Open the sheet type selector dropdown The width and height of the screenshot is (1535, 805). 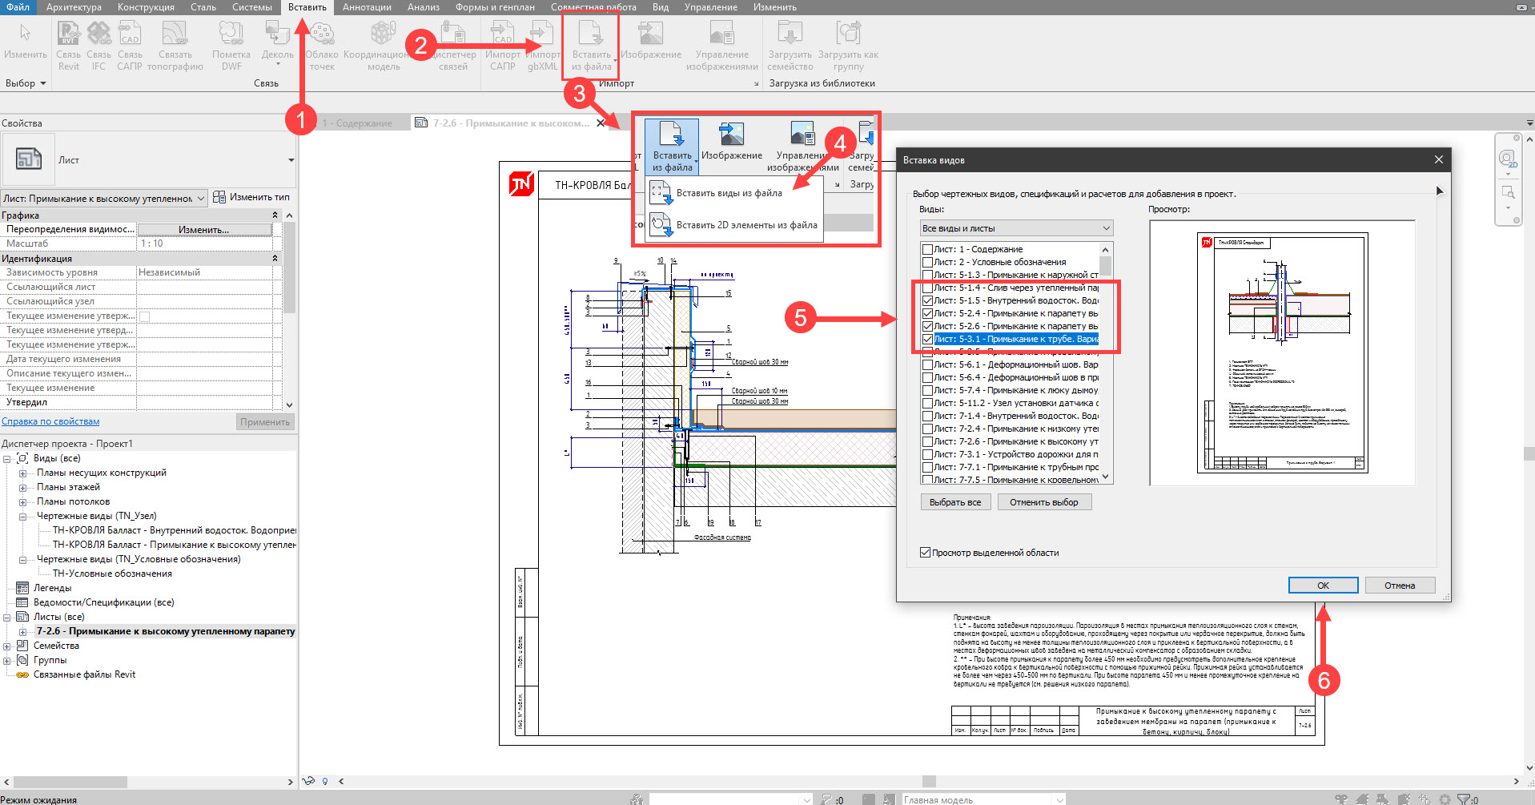coord(291,160)
